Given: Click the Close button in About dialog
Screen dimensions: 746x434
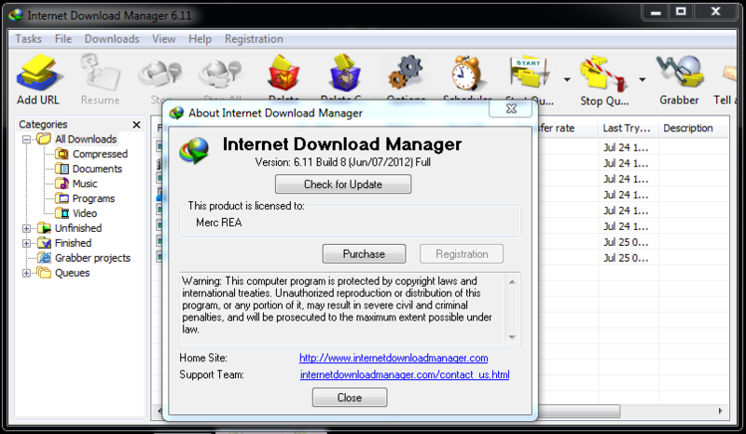Looking at the screenshot, I should (x=350, y=398).
